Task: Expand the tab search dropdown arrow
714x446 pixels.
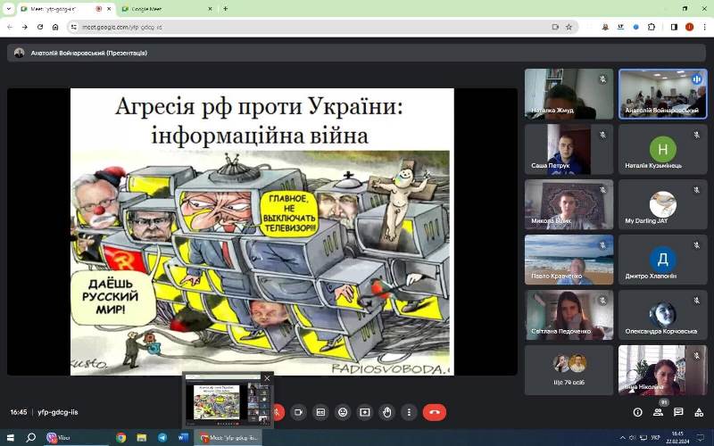Action: click(x=8, y=9)
